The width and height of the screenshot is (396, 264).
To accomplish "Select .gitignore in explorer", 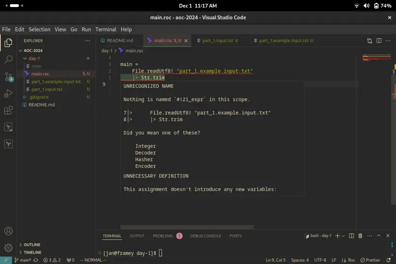I will click(x=56, y=97).
